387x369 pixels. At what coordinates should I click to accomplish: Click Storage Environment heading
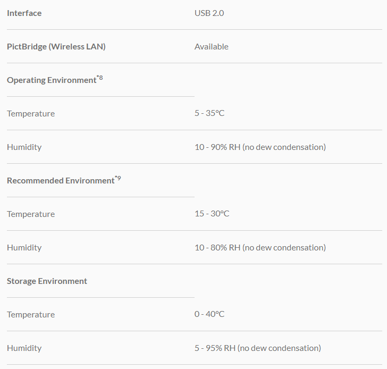click(47, 281)
